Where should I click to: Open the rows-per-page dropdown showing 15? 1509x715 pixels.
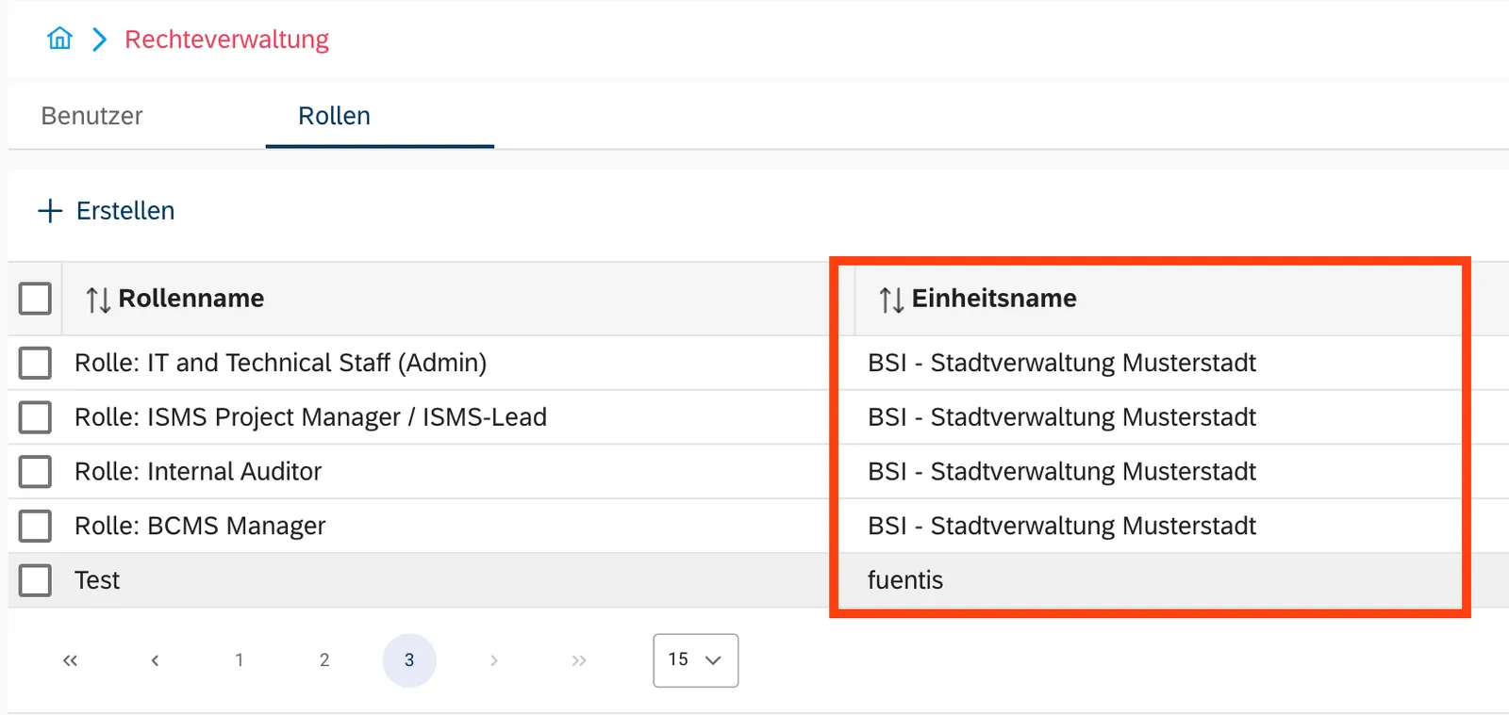coord(695,660)
